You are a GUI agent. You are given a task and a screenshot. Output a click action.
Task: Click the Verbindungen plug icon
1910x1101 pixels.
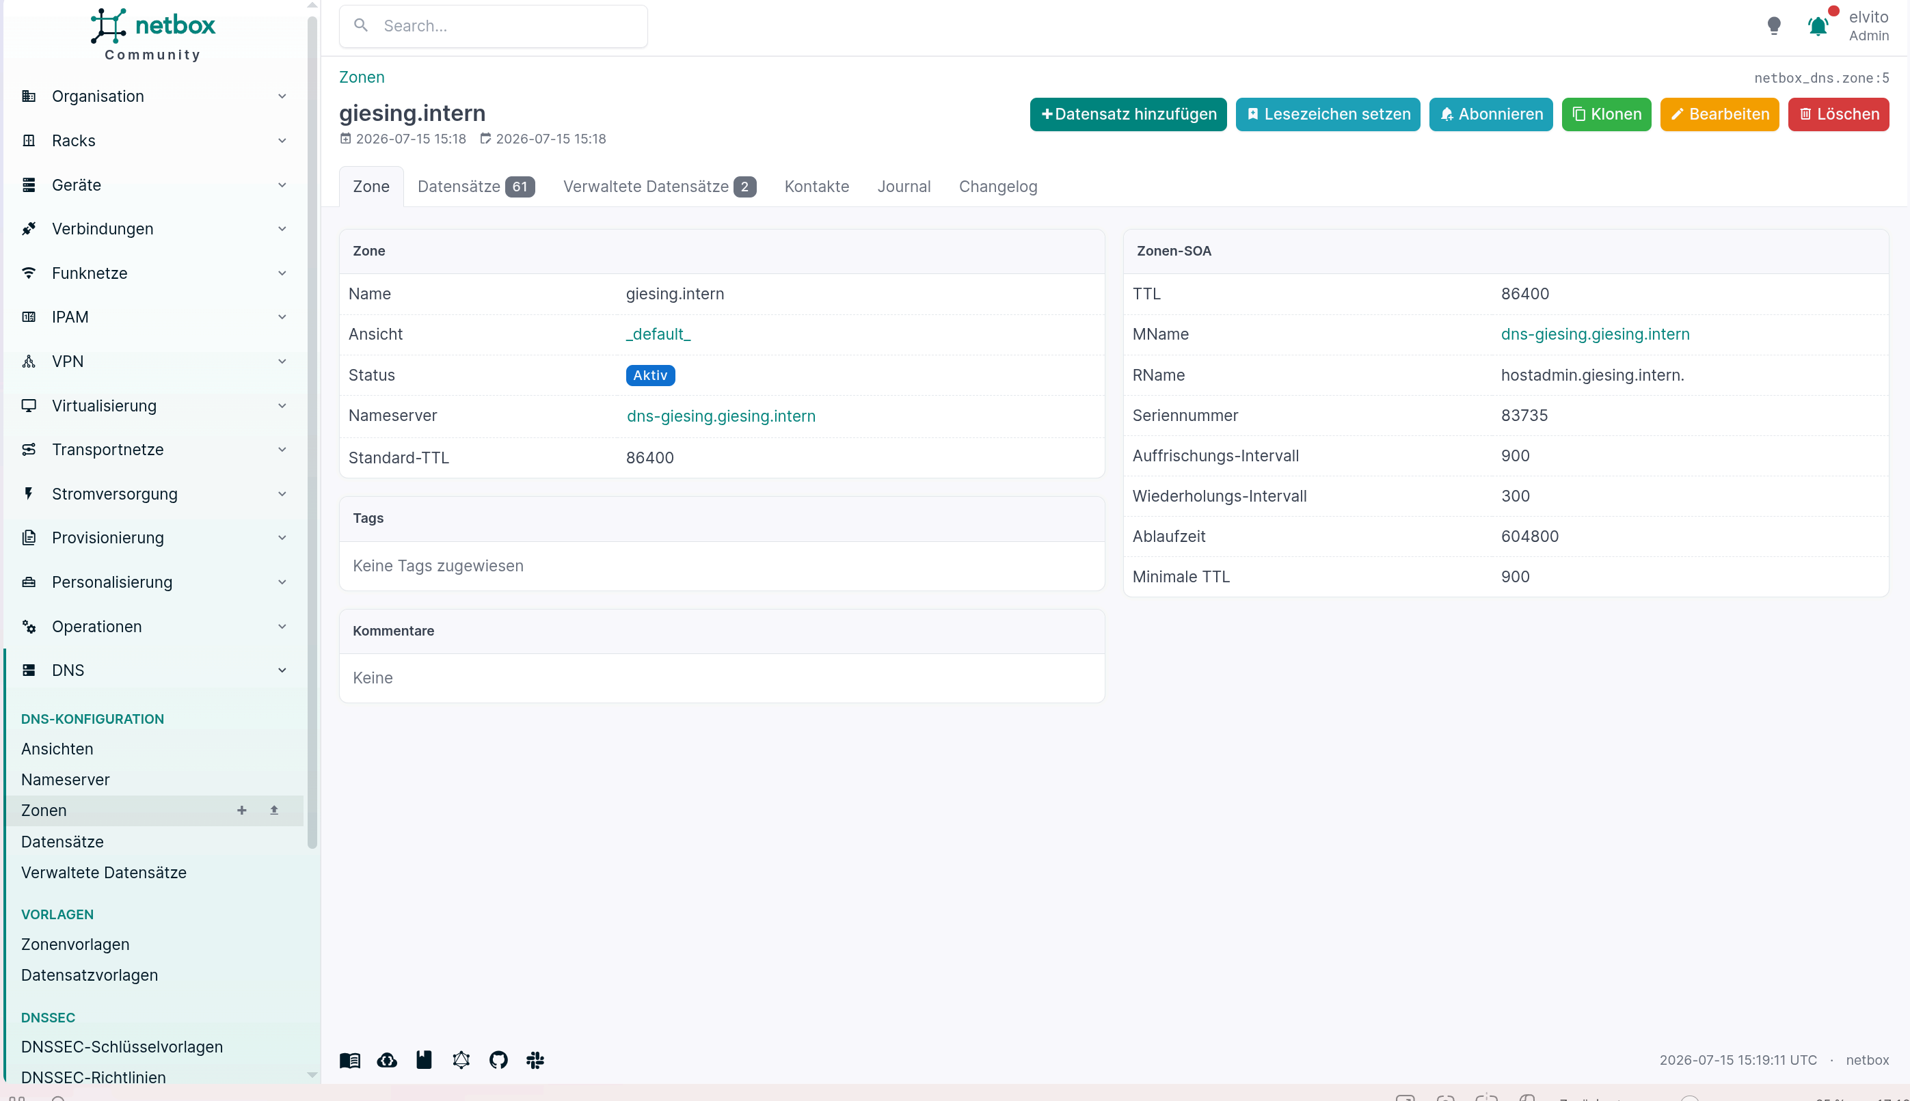click(x=29, y=229)
